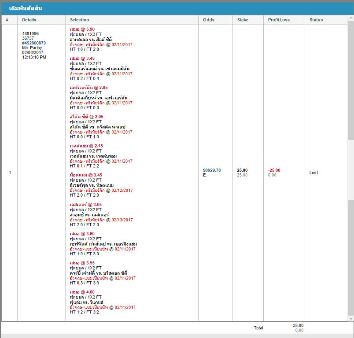Click the Total label in footer
Image resolution: width=354 pixels, height=338 pixels.
(258, 327)
